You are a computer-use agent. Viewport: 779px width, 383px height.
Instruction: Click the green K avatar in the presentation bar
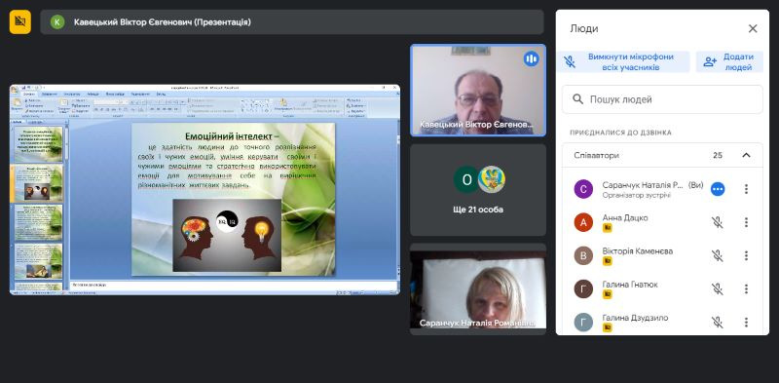tap(57, 21)
